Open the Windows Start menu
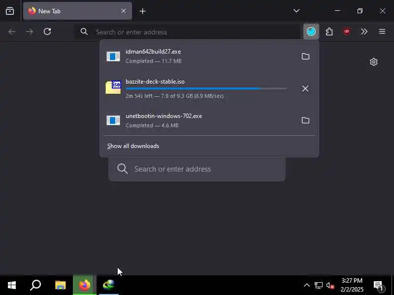 click(11, 285)
